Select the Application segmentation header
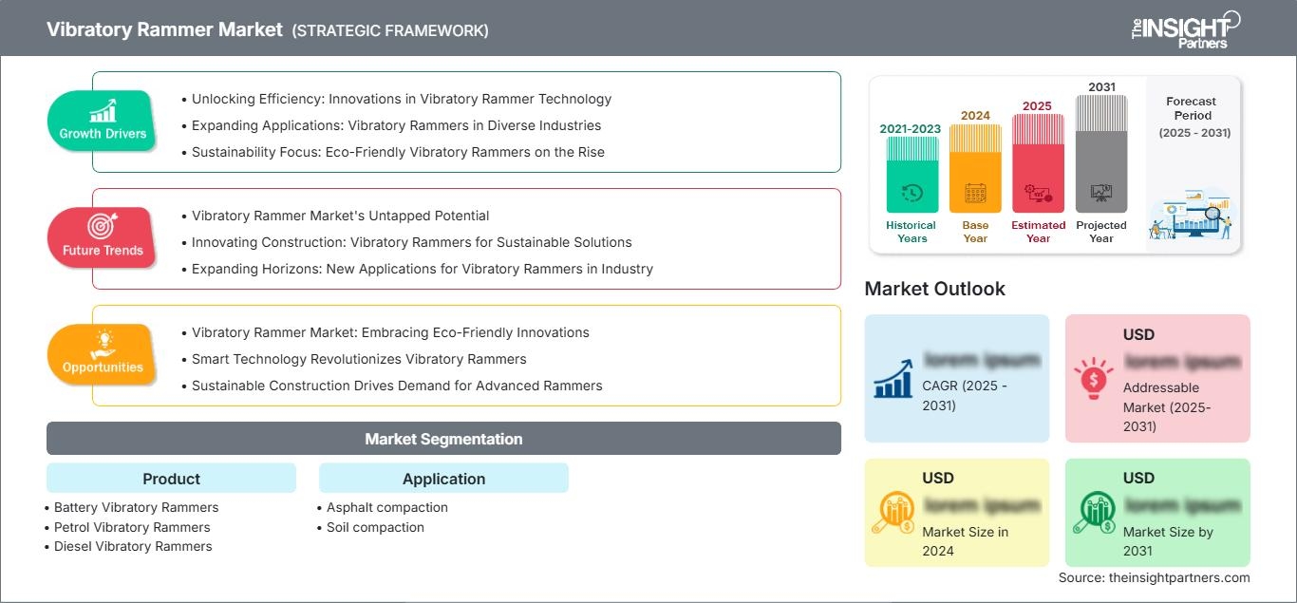The image size is (1297, 603). (443, 479)
